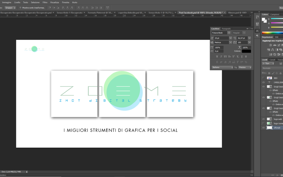Open the Metrica kerning dropdown

231,42
